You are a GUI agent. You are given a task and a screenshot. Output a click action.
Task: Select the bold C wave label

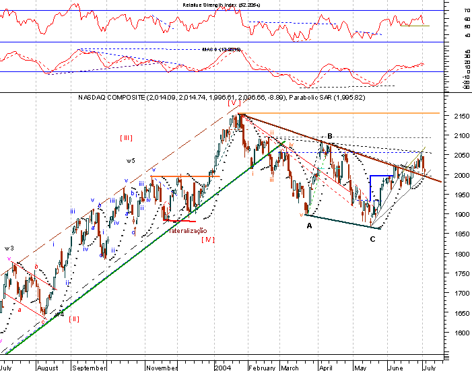(x=372, y=240)
